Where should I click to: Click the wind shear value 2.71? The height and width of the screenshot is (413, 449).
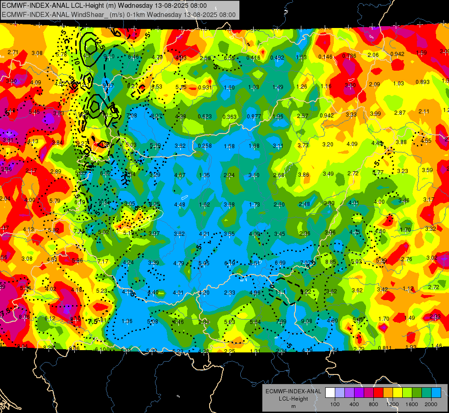[13, 52]
